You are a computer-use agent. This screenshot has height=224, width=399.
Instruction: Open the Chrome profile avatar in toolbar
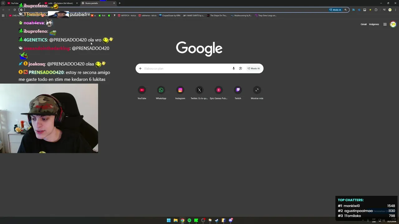pos(390,10)
